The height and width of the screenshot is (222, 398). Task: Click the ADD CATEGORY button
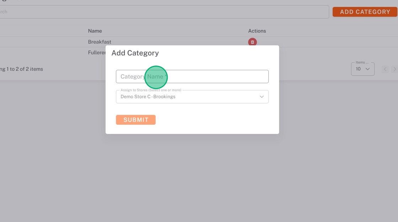(x=365, y=12)
